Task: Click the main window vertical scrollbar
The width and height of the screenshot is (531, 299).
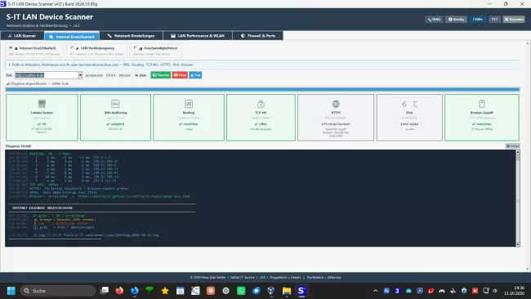Action: (528, 156)
